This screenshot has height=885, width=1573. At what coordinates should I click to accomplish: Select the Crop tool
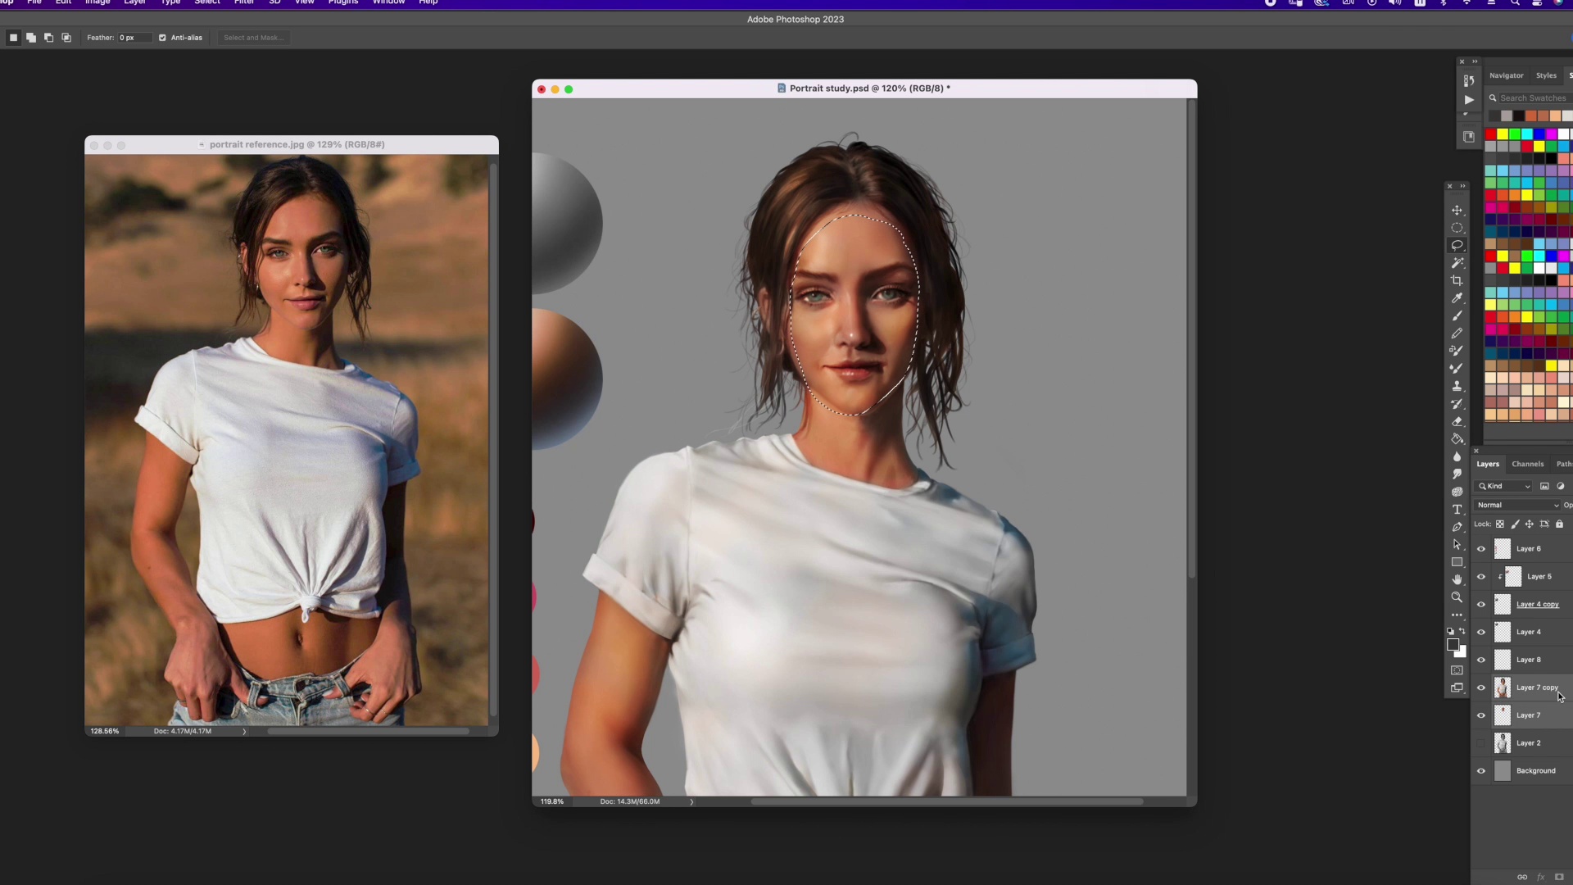tap(1457, 281)
